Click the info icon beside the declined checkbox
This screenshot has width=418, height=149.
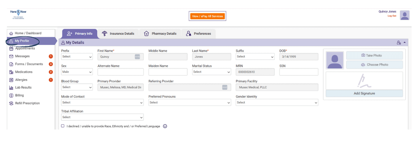[x=165, y=126]
